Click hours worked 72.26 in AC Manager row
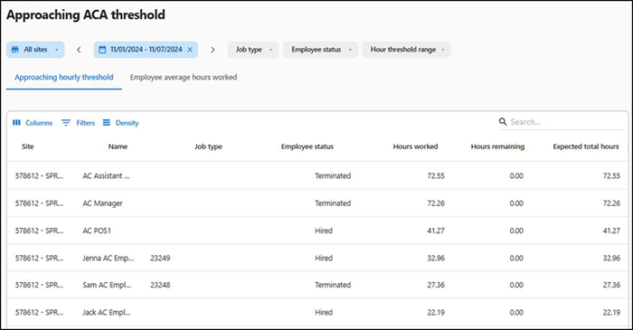 436,203
